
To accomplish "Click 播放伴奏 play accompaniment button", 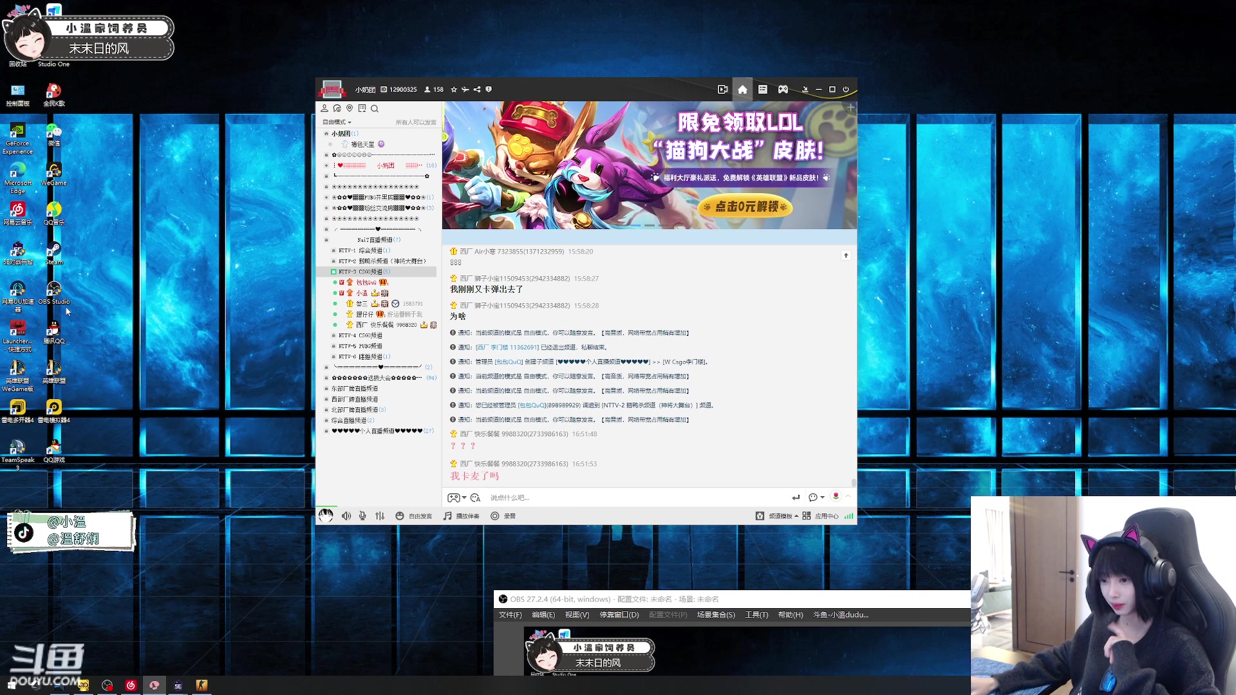I will click(x=462, y=516).
